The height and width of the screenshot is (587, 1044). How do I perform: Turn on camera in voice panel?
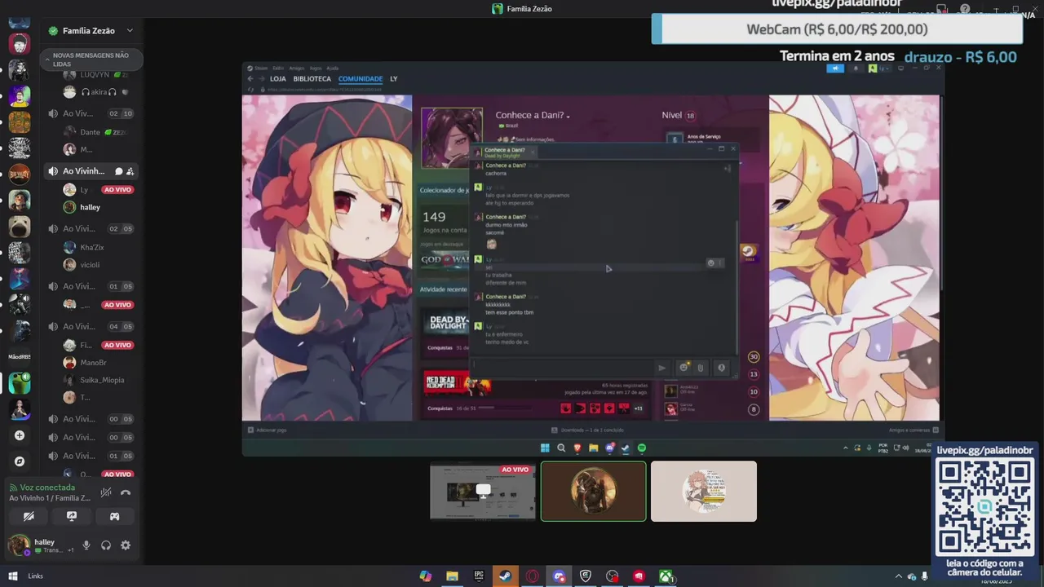pos(29,516)
